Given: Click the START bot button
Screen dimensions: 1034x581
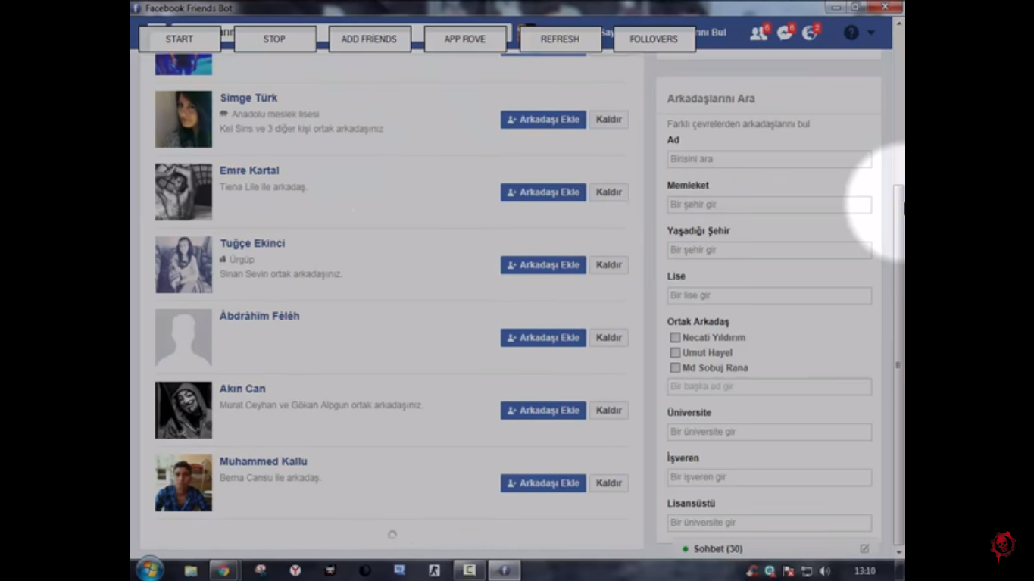Looking at the screenshot, I should click(180, 39).
